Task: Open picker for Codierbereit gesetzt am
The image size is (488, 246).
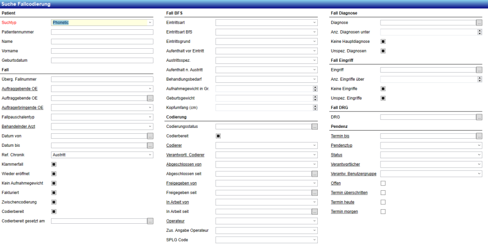Action: (x=150, y=221)
